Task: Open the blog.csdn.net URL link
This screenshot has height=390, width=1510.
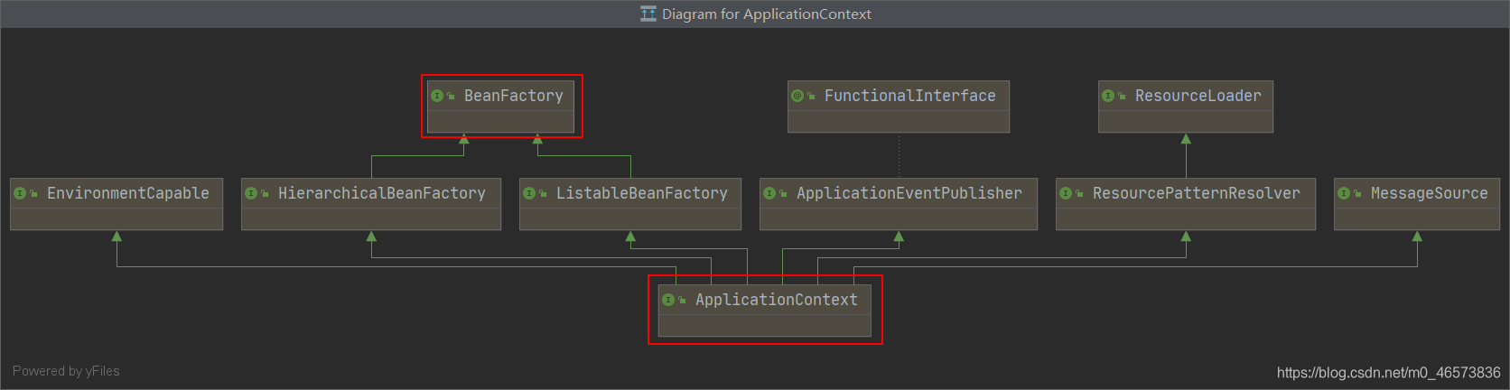Action: tap(1389, 372)
